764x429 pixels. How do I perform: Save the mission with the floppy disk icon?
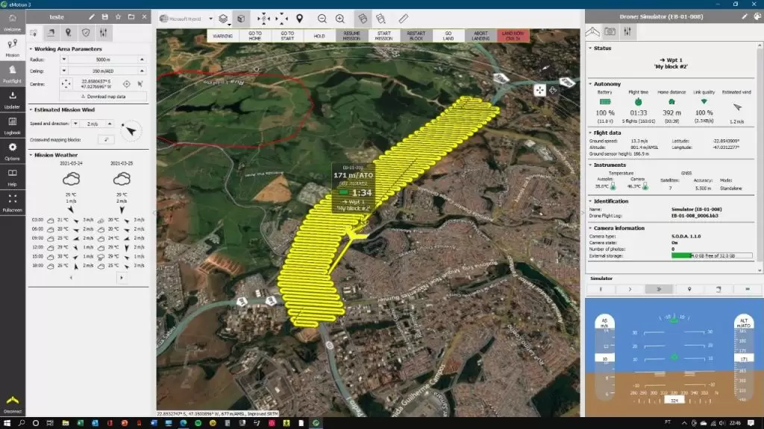(x=104, y=16)
